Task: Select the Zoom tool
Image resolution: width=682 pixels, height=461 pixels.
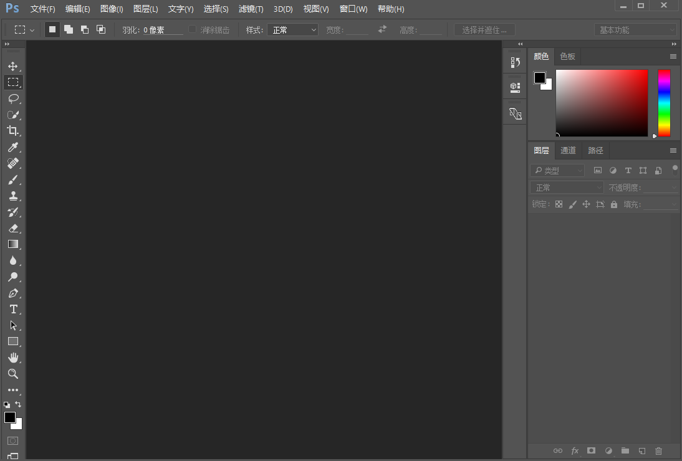Action: [13, 374]
